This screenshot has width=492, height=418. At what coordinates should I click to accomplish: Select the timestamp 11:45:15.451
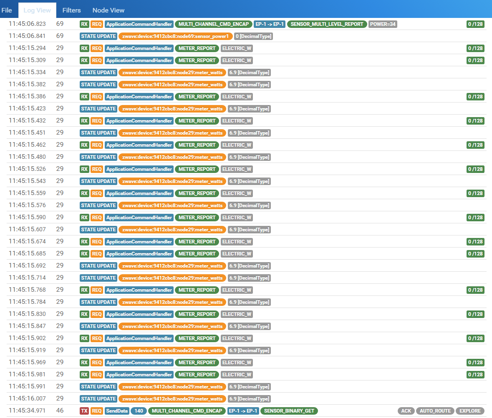pos(27,133)
